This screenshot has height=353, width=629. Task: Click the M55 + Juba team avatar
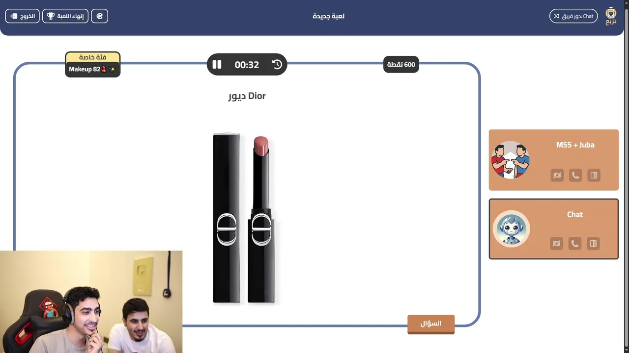click(511, 160)
